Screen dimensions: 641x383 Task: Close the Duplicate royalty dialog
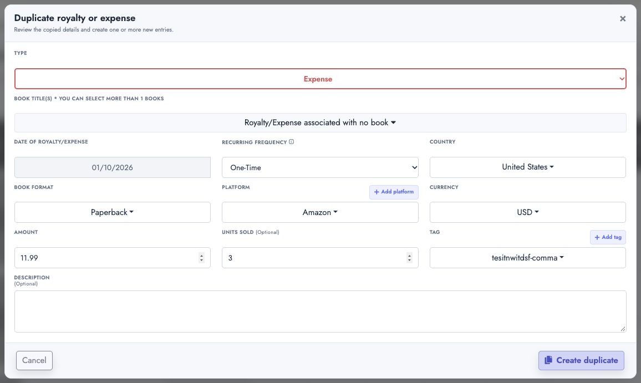click(622, 18)
